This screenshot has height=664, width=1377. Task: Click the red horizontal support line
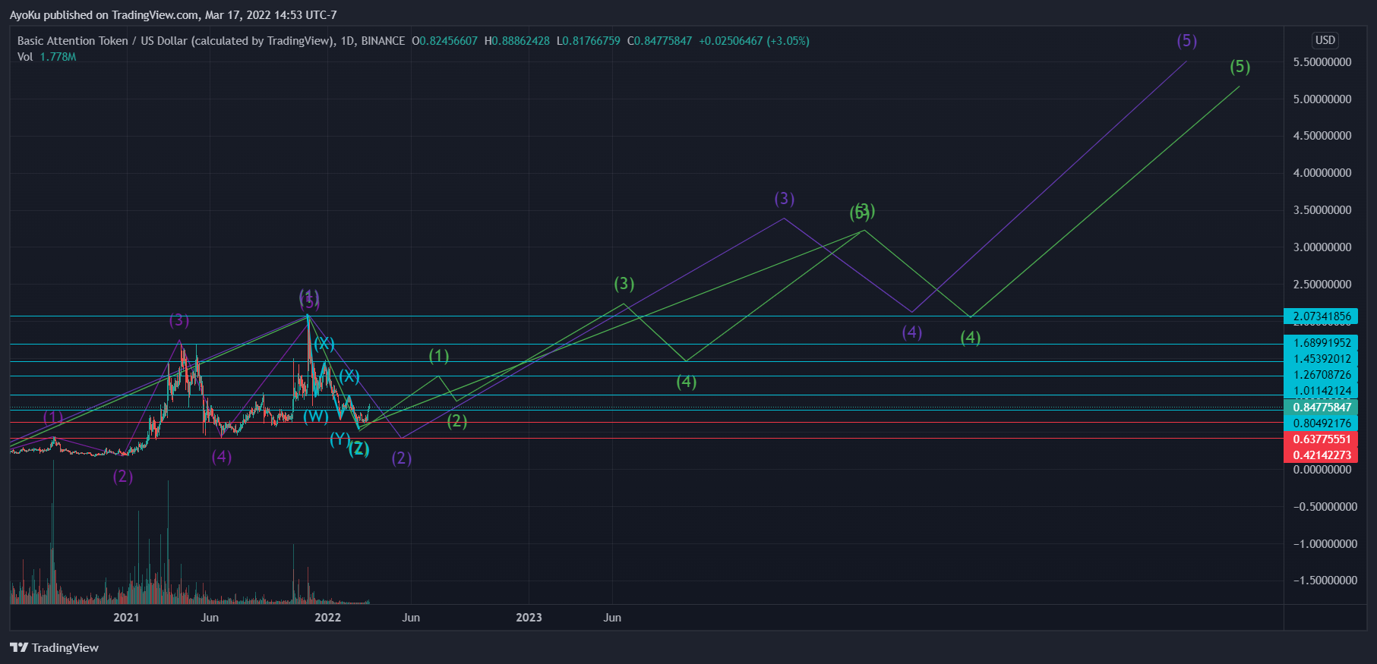tap(646, 423)
